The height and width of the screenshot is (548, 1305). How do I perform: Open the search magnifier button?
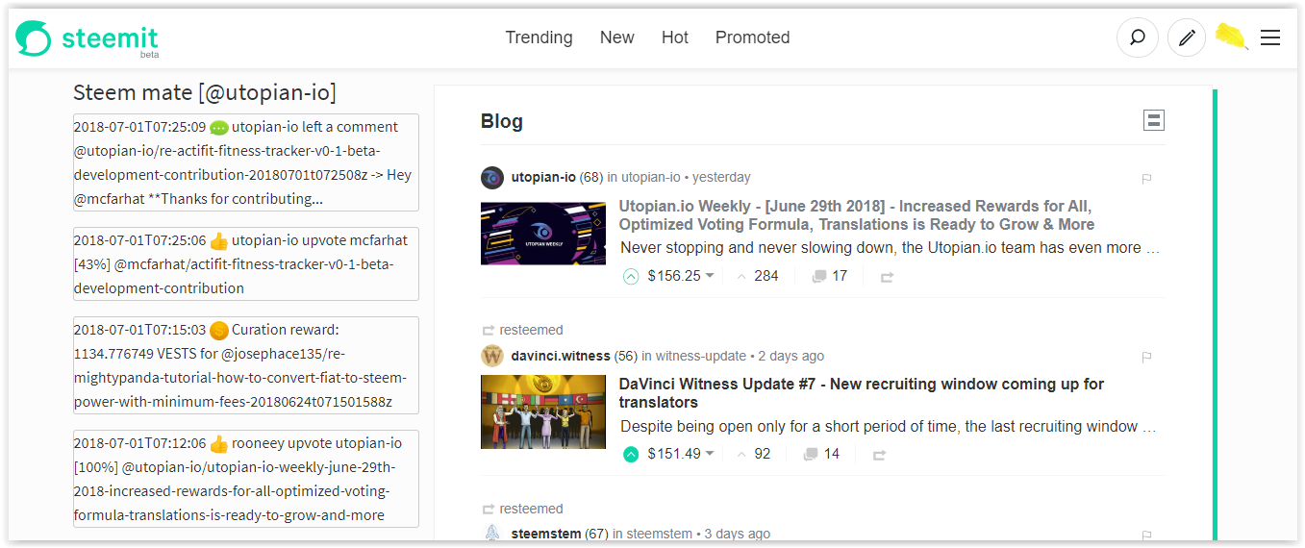coord(1137,37)
